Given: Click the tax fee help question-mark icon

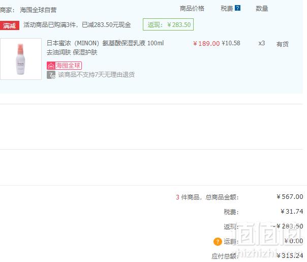Looking at the screenshot, I should (x=237, y=8).
